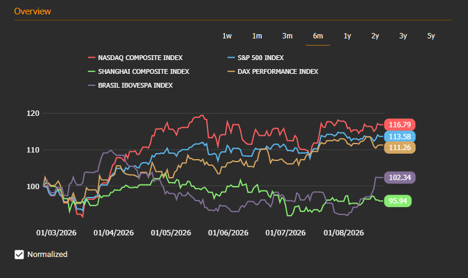Select the active 6m range tab
Viewport: 468px width, 278px height.
pyautogui.click(x=318, y=36)
